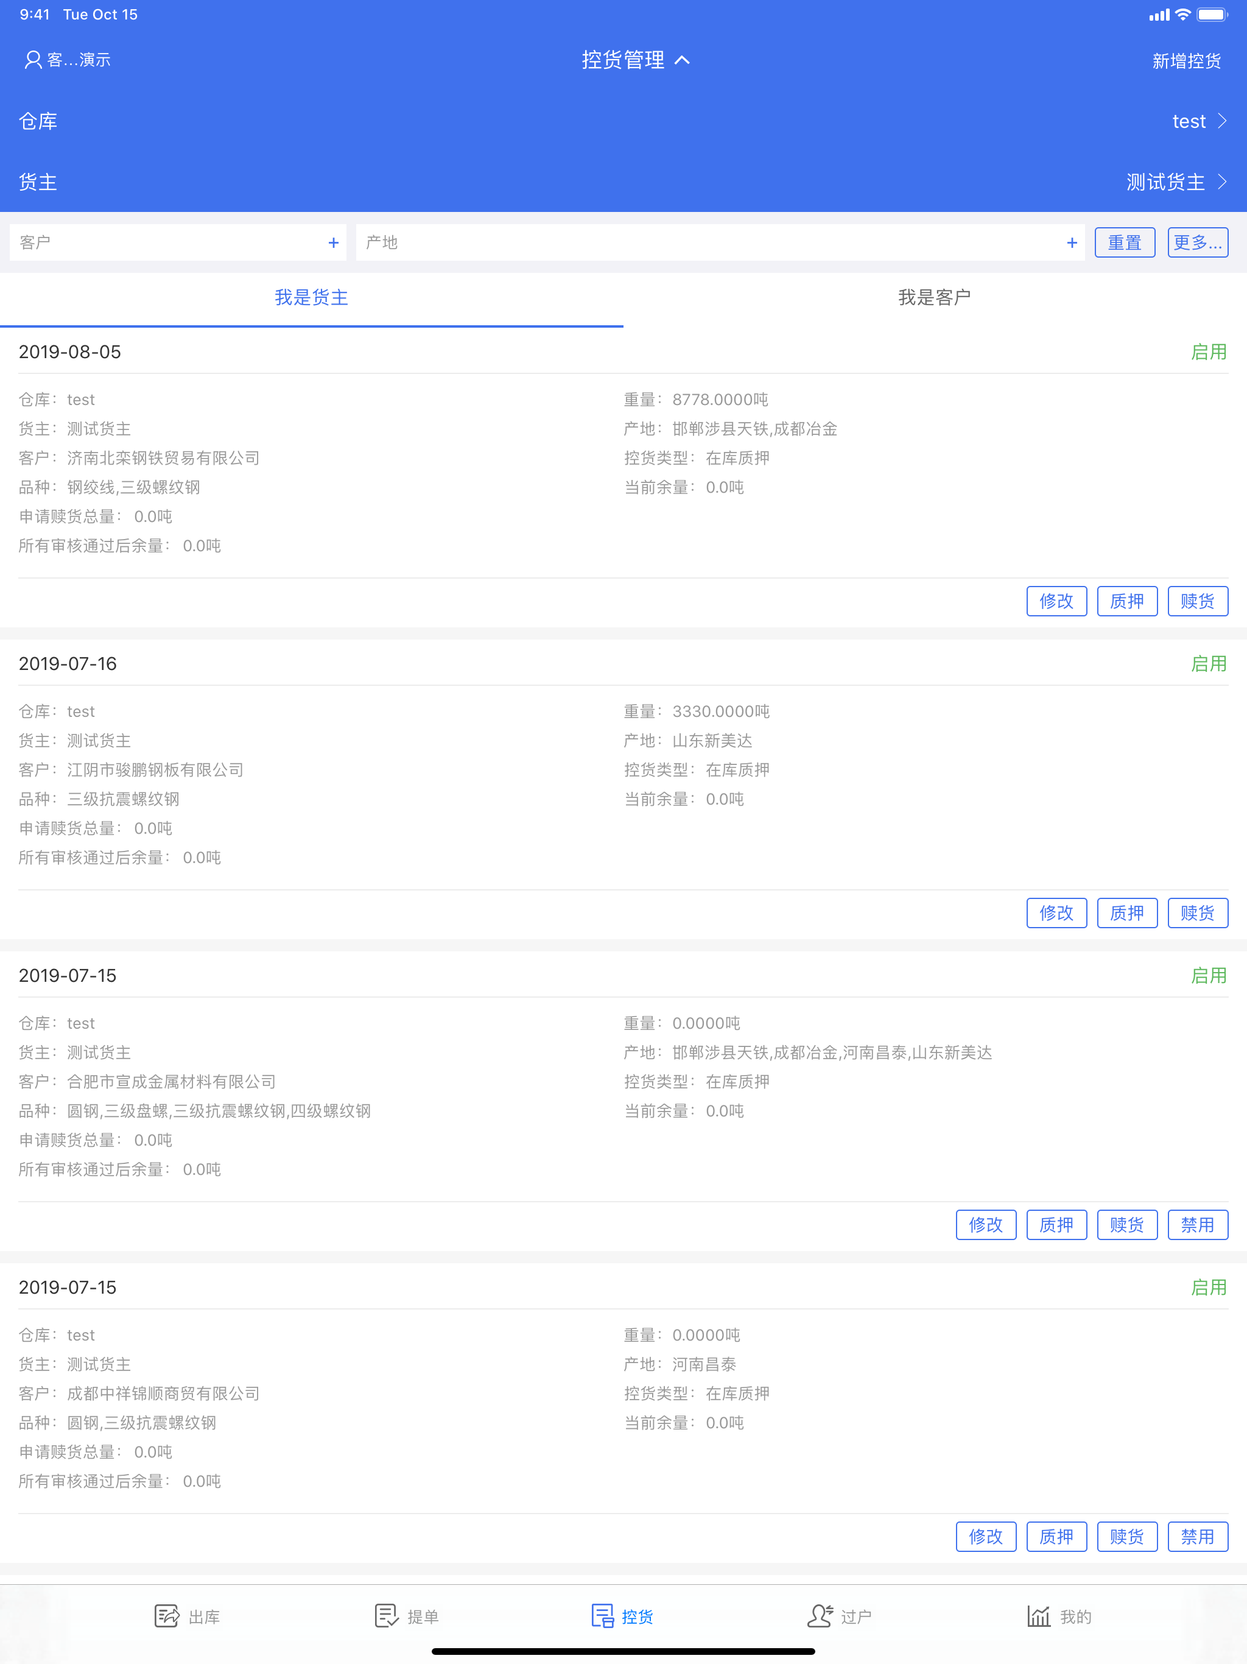Tap the weight 3330.0000吨 value

click(720, 711)
